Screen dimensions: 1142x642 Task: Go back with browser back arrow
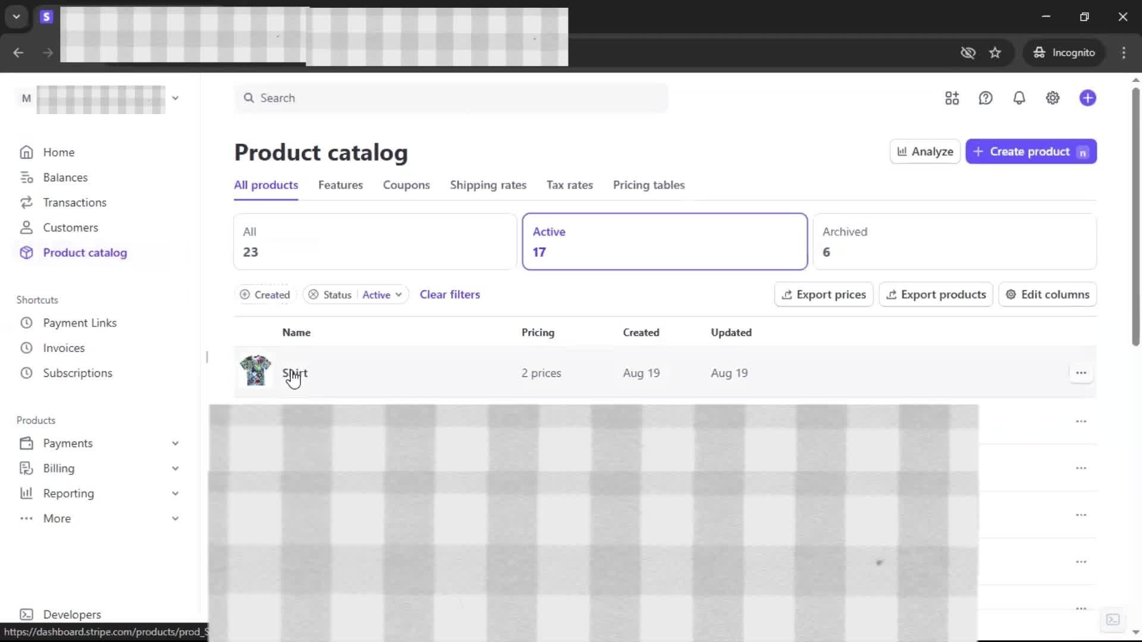click(x=18, y=53)
